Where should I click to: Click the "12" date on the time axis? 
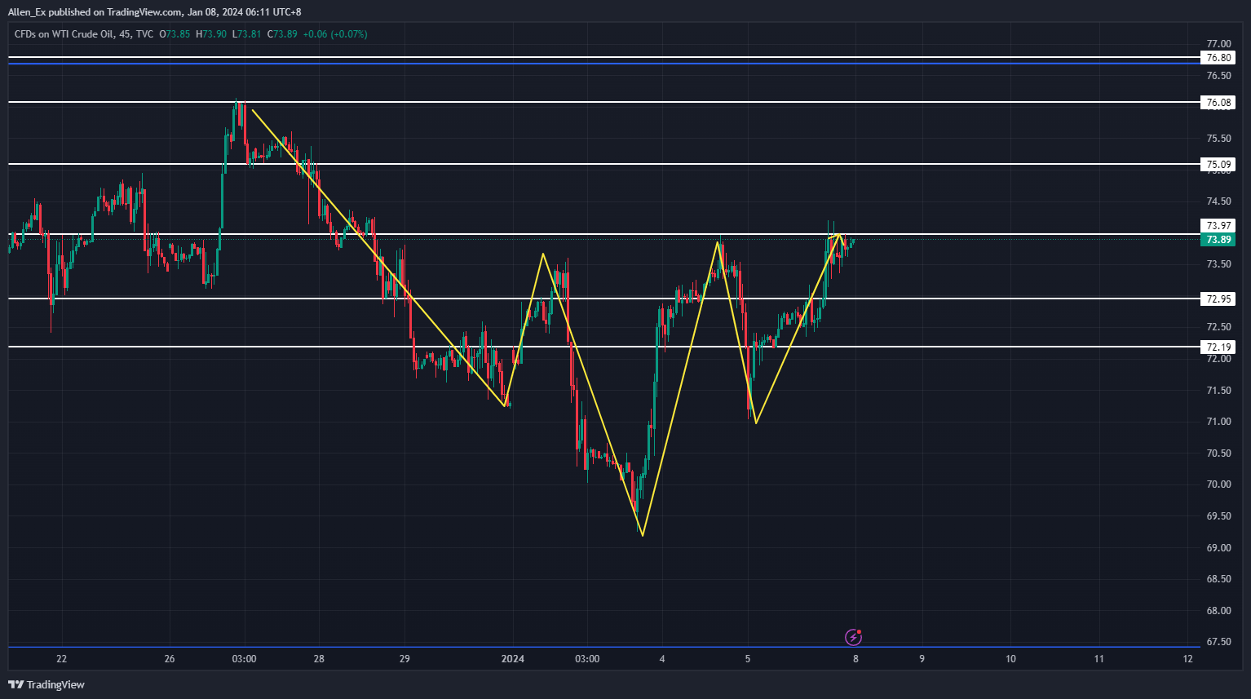[1187, 659]
